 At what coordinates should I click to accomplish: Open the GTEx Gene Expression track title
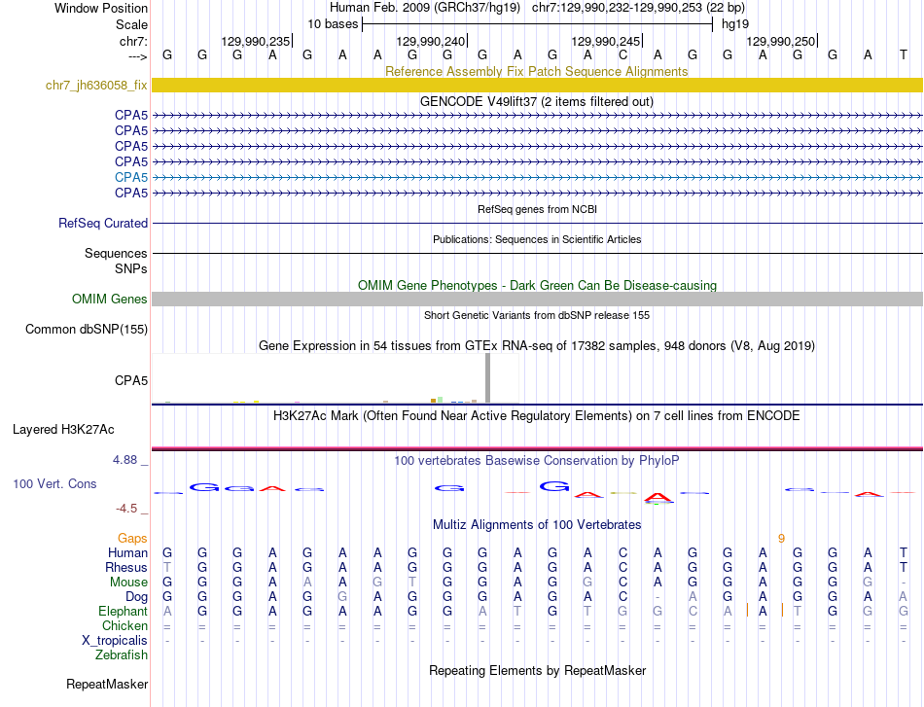[x=536, y=346]
